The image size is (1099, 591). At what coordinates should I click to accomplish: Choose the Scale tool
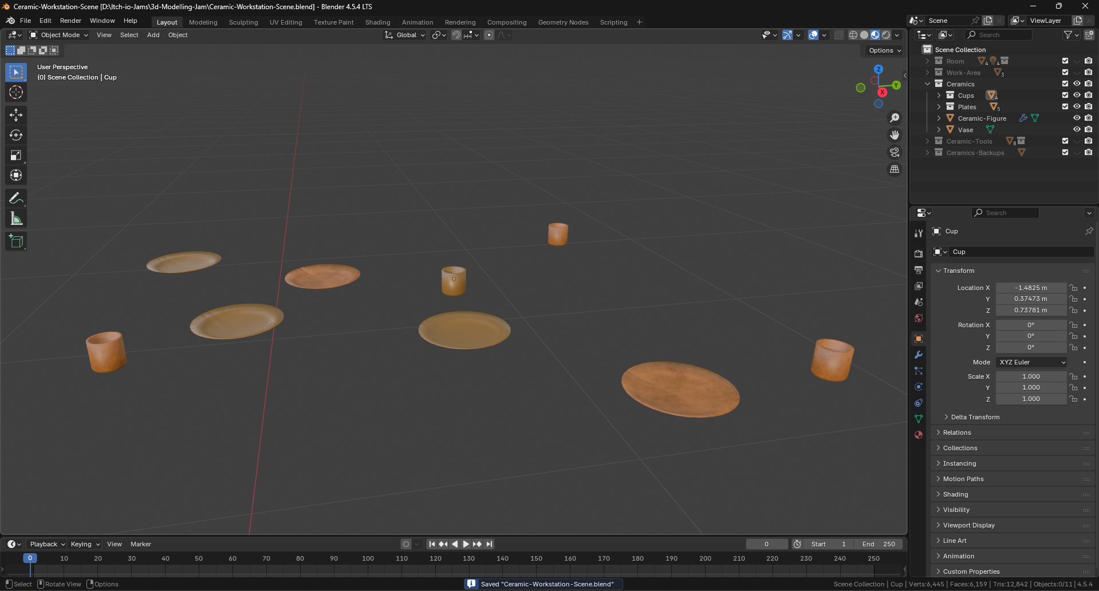16,155
